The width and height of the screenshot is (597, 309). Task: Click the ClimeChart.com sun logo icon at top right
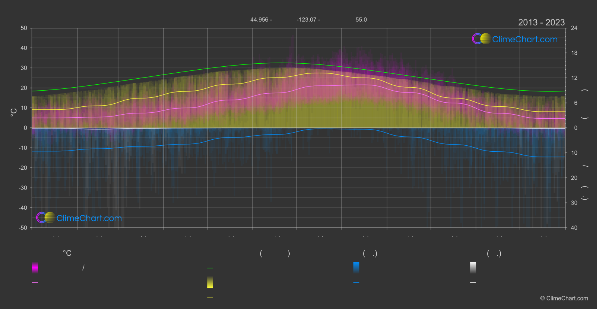[x=482, y=39]
